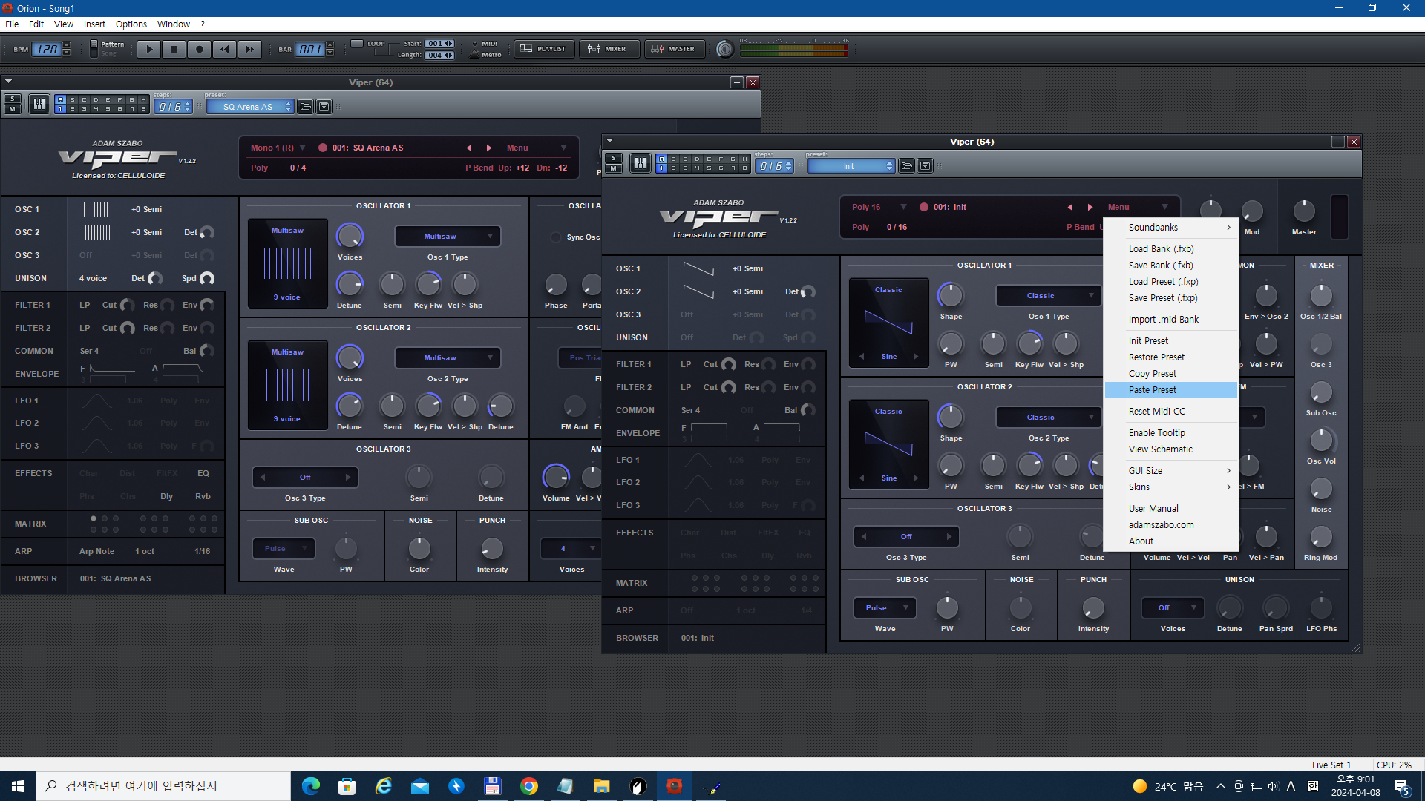Go to next preset in right Viper
This screenshot has width=1425, height=801.
pyautogui.click(x=1090, y=208)
